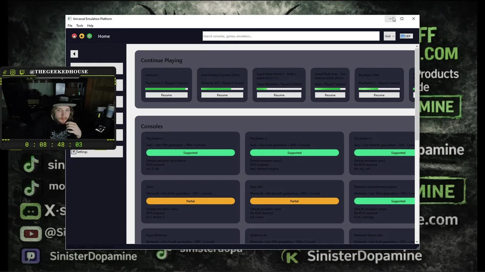Viewport: 485px width, 272px height.
Task: Resume the Infamous game
Action: (x=166, y=95)
